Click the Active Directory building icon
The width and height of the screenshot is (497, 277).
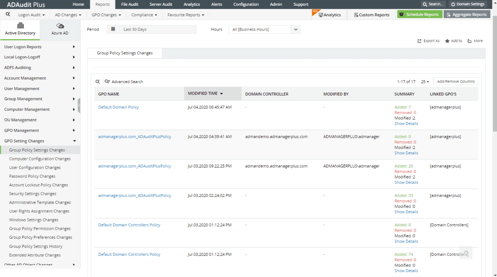(20, 26)
